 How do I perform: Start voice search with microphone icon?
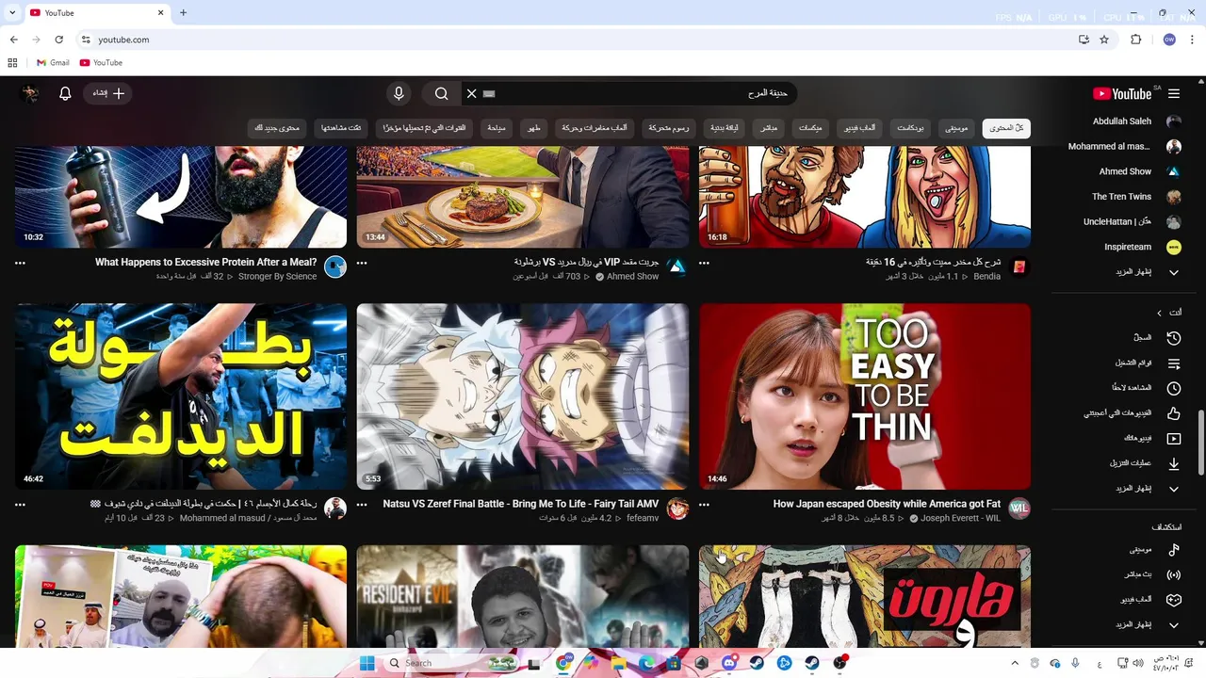pyautogui.click(x=399, y=93)
